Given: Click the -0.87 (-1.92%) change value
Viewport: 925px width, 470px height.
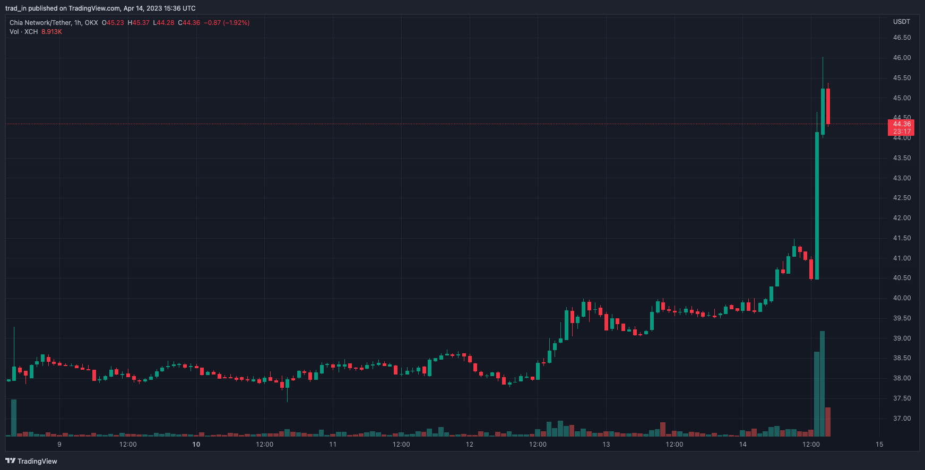Looking at the screenshot, I should 227,23.
